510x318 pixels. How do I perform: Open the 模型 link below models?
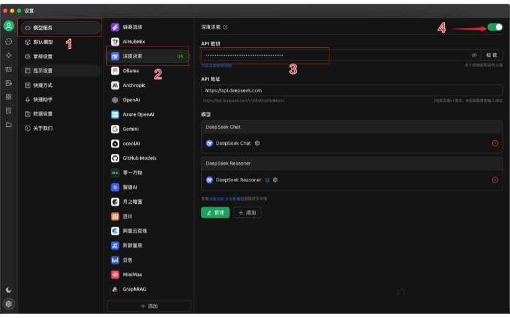240,199
